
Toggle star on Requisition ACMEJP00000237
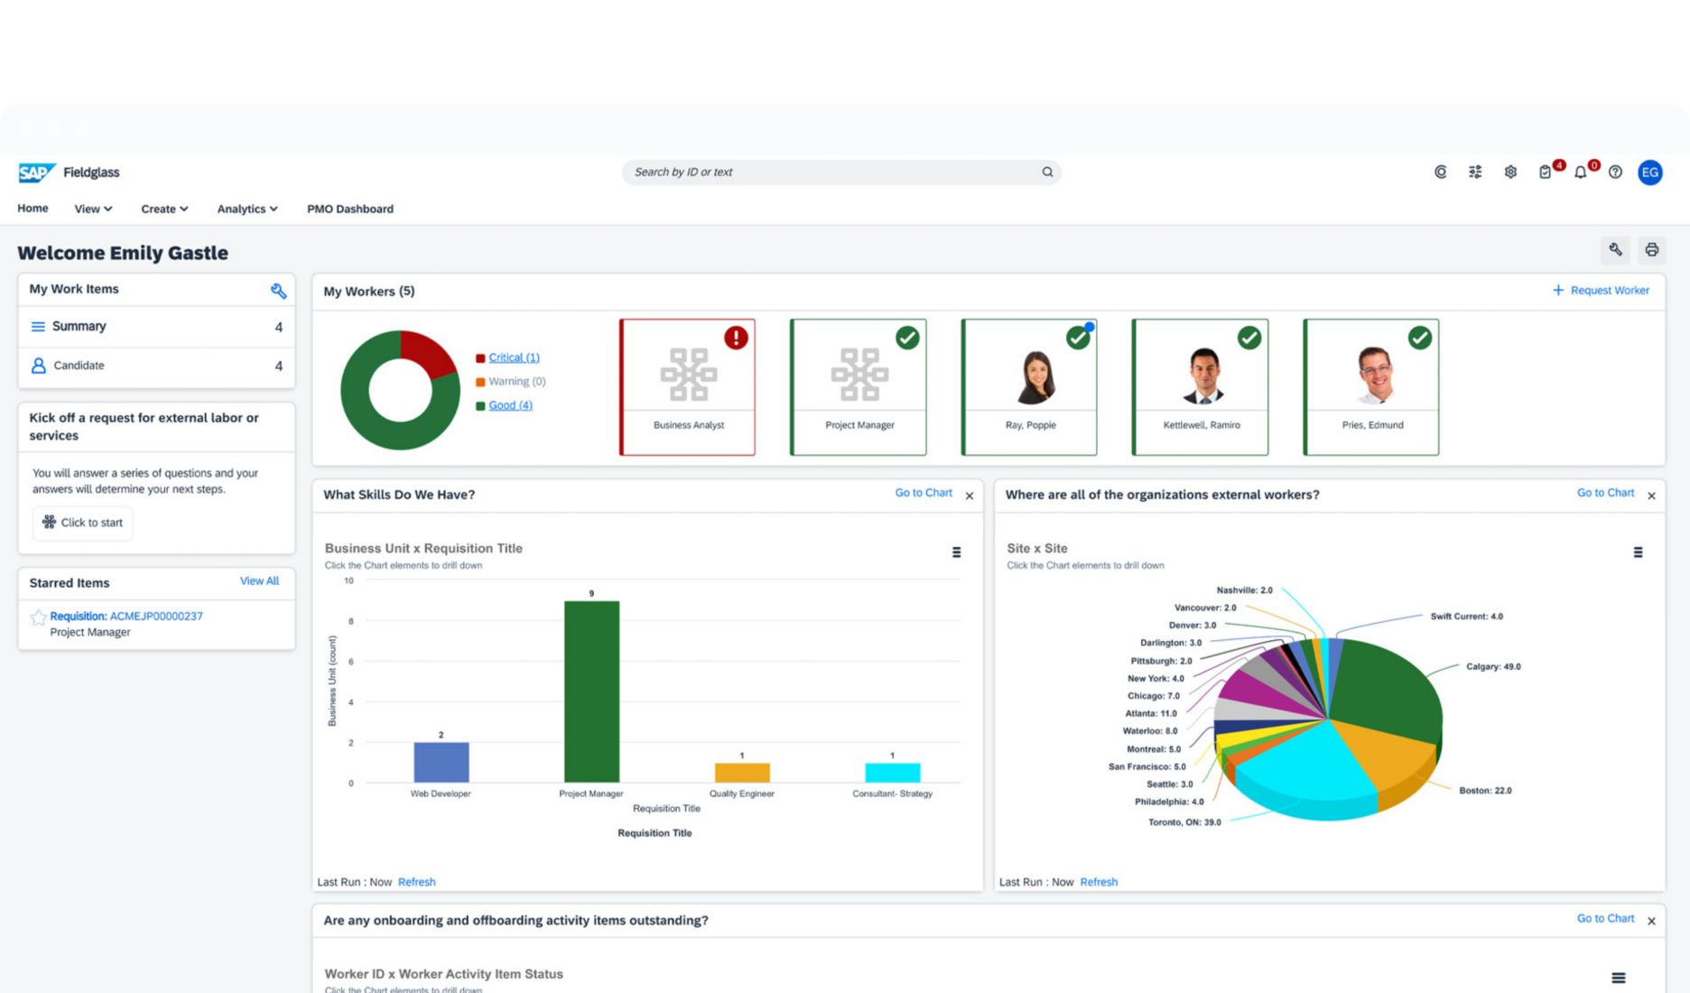[39, 617]
